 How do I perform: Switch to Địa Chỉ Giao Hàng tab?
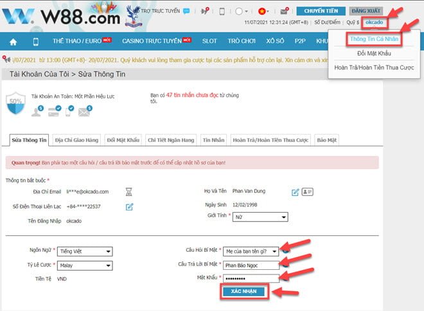click(76, 140)
